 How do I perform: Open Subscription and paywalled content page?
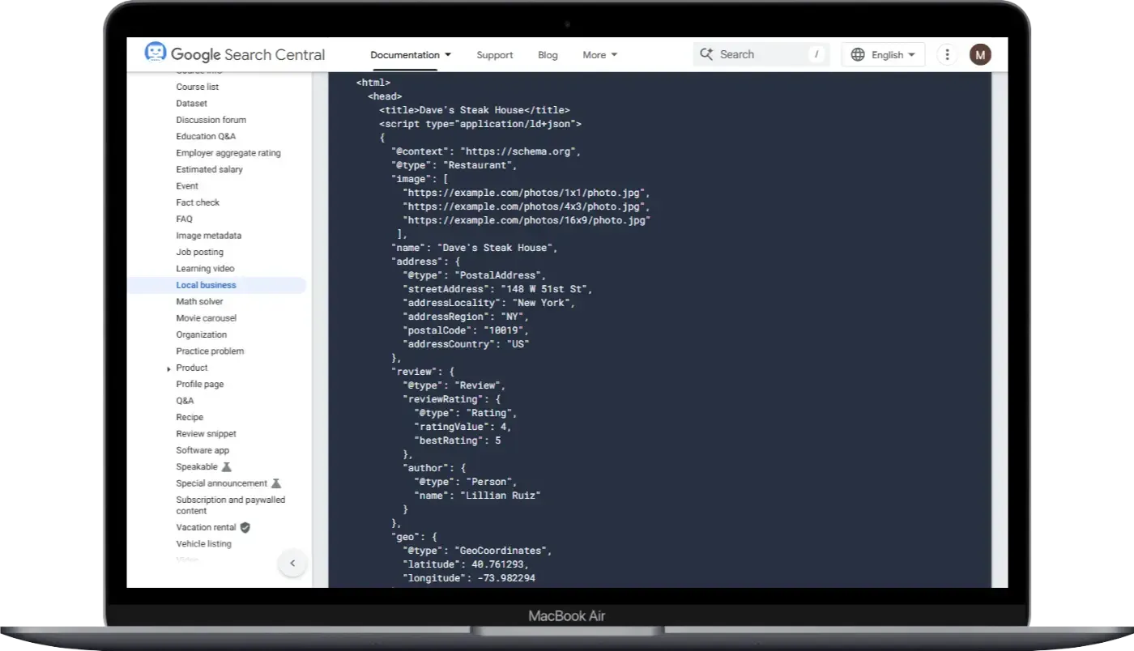(231, 505)
